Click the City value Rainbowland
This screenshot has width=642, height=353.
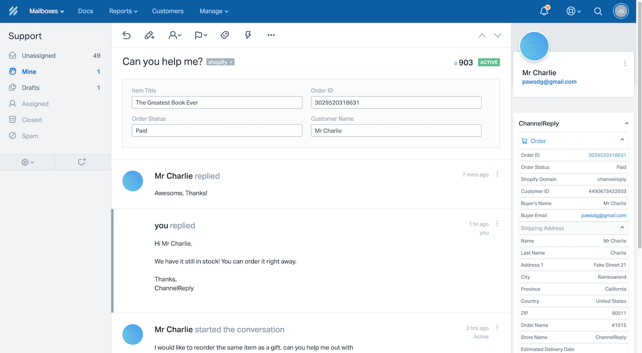612,277
